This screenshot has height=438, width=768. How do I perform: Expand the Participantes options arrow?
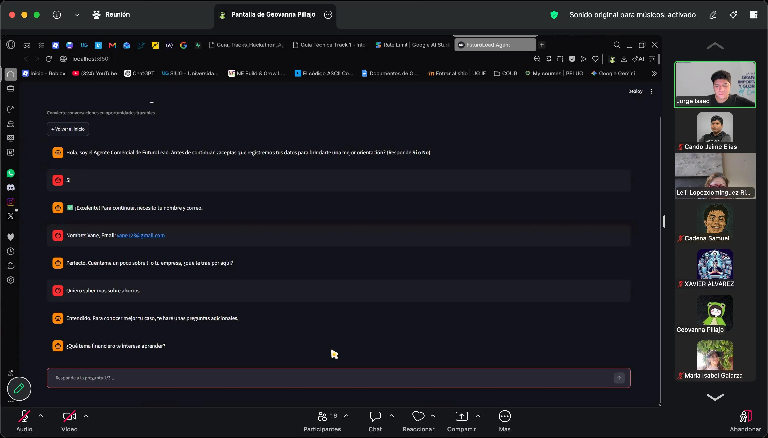click(x=346, y=416)
